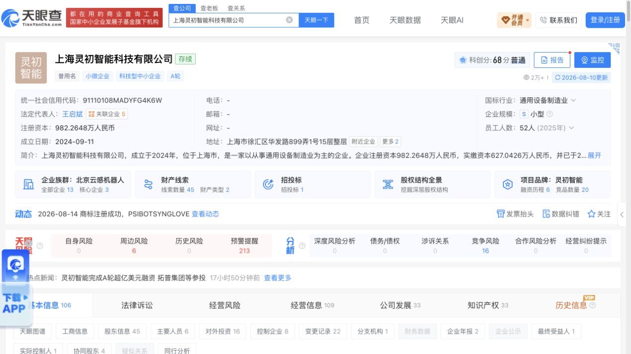Open 天眼数据 navigation item
This screenshot has height=354, width=631.
tap(405, 20)
